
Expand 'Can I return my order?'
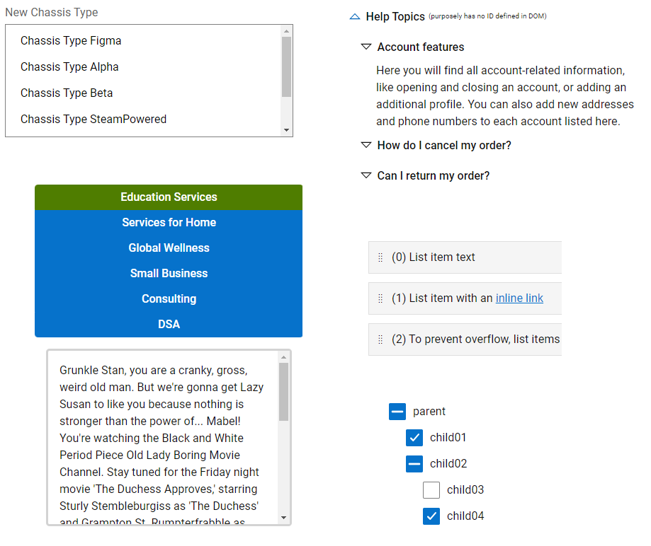pos(366,175)
